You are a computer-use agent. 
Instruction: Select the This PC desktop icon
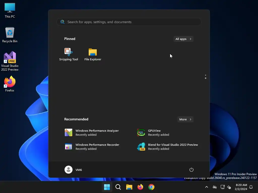pos(10,10)
